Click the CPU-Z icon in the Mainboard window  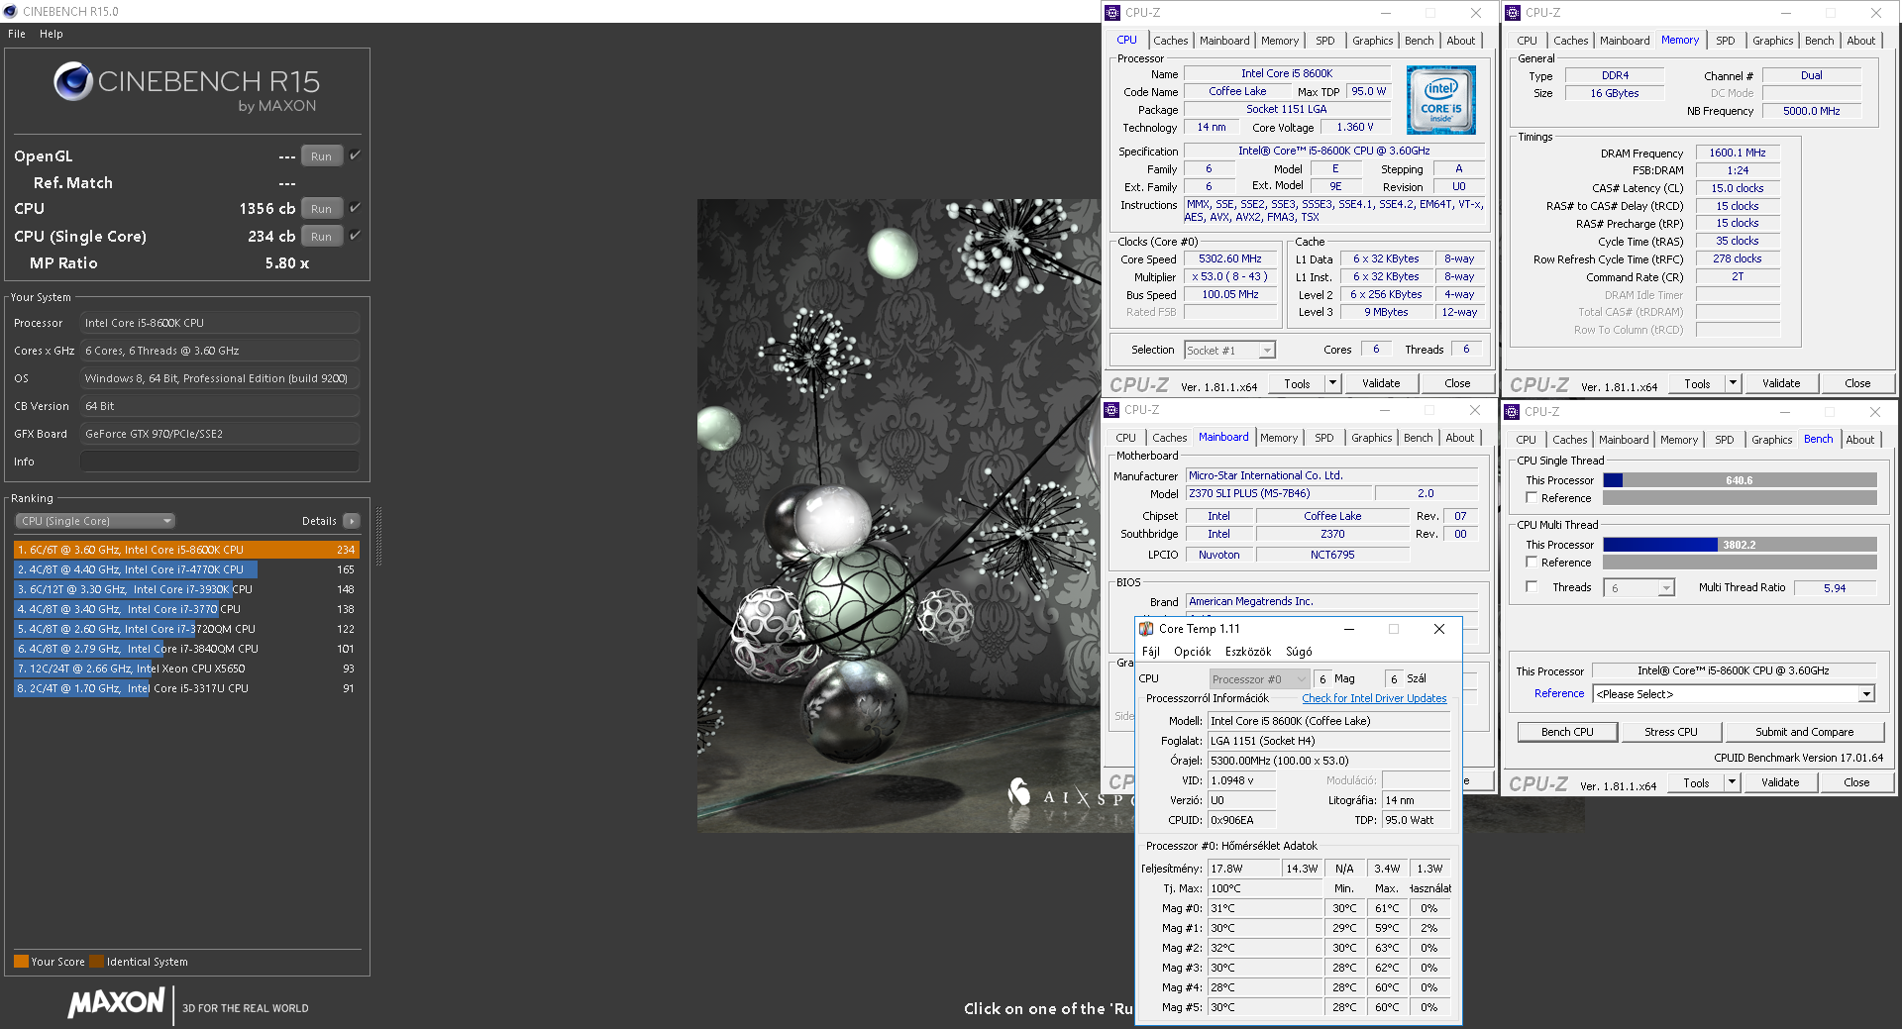tap(1111, 410)
